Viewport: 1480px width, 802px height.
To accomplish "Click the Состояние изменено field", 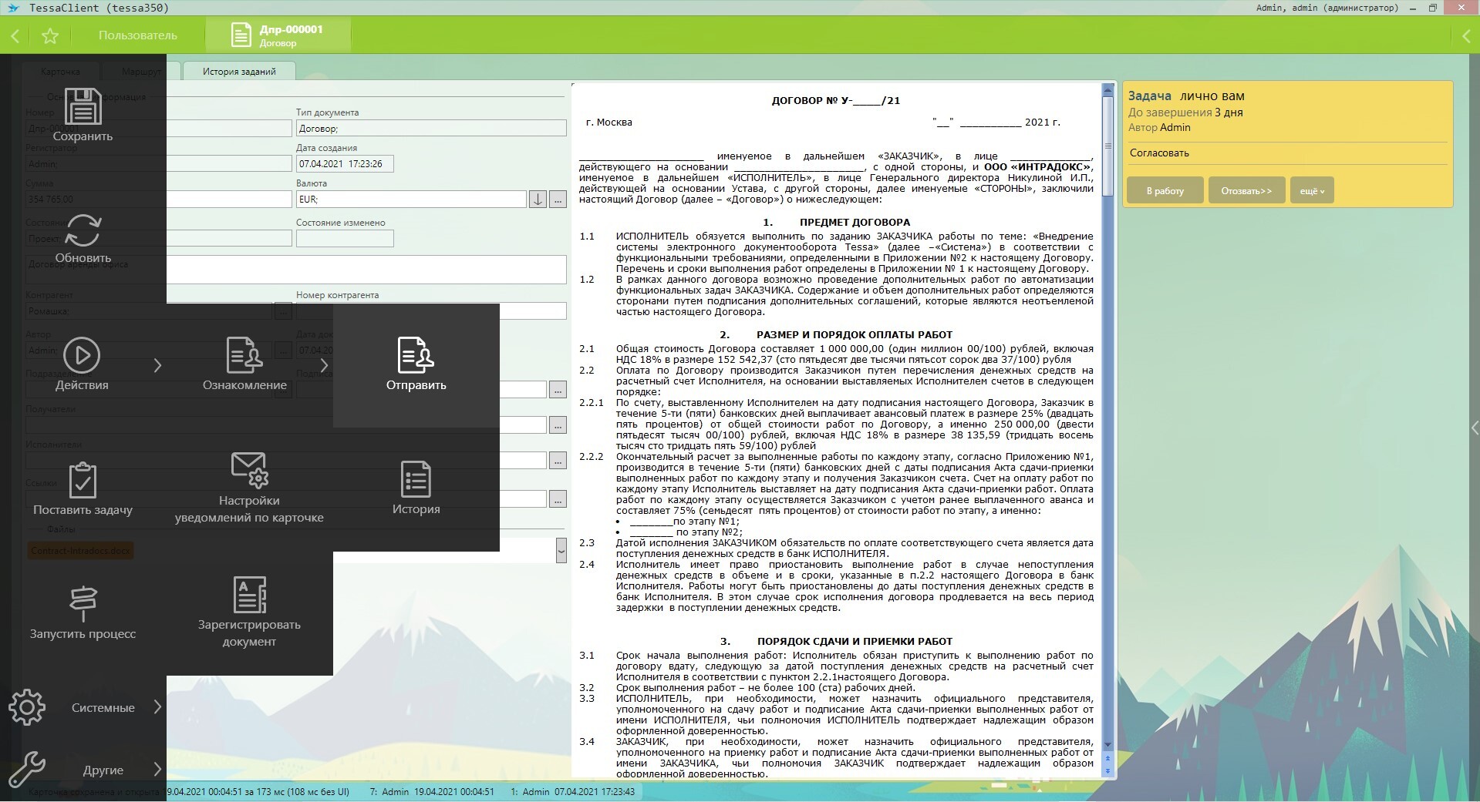I will [345, 238].
